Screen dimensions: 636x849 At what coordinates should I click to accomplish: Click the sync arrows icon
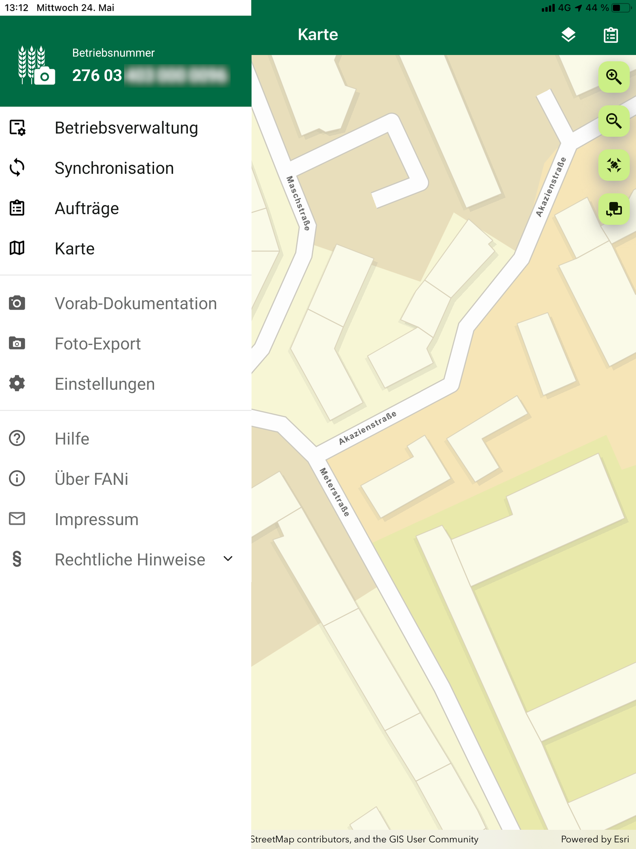(x=17, y=168)
